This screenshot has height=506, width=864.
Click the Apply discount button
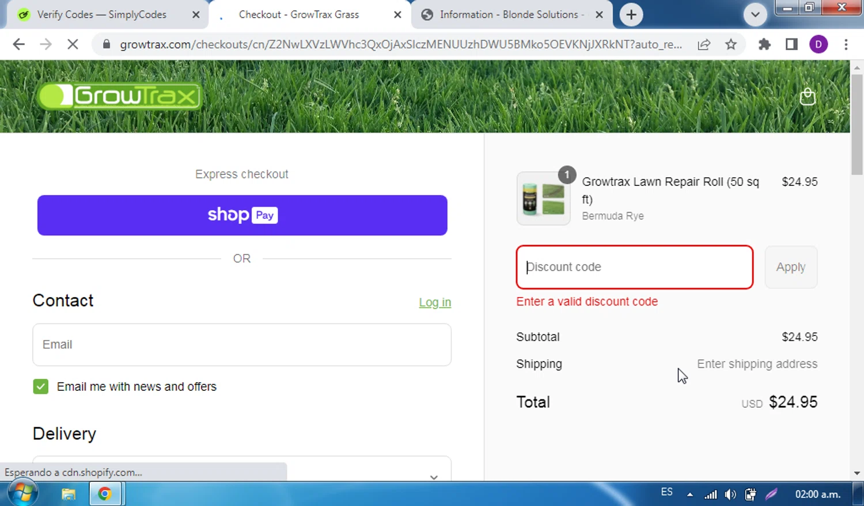(791, 267)
